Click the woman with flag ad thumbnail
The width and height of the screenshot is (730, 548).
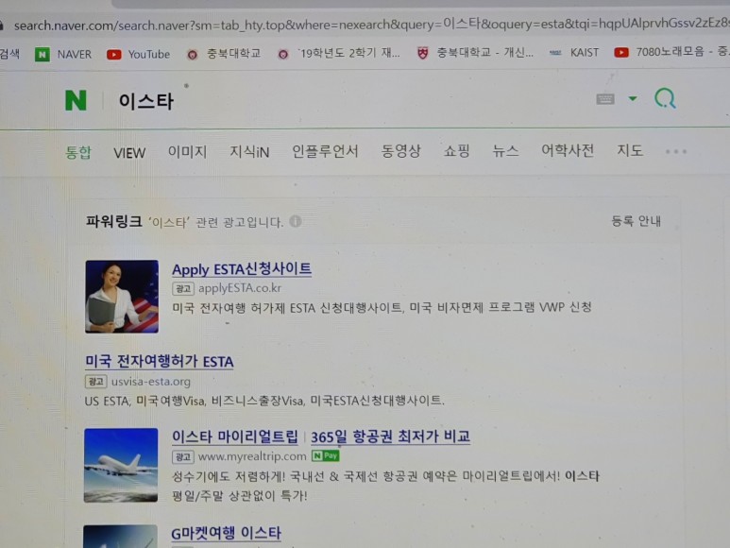122,297
